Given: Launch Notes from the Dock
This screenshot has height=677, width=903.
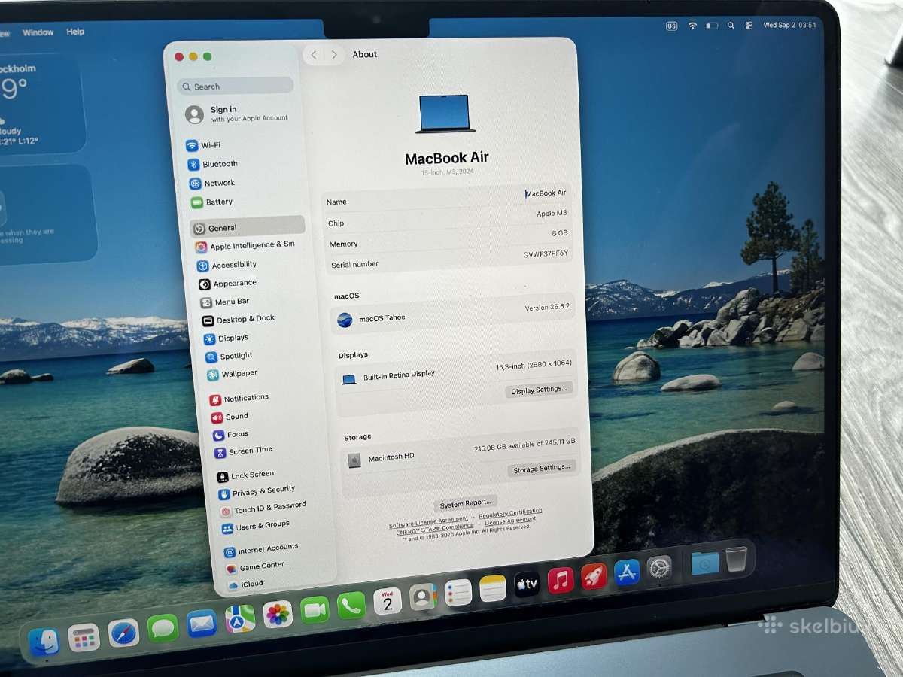Looking at the screenshot, I should click(x=493, y=589).
